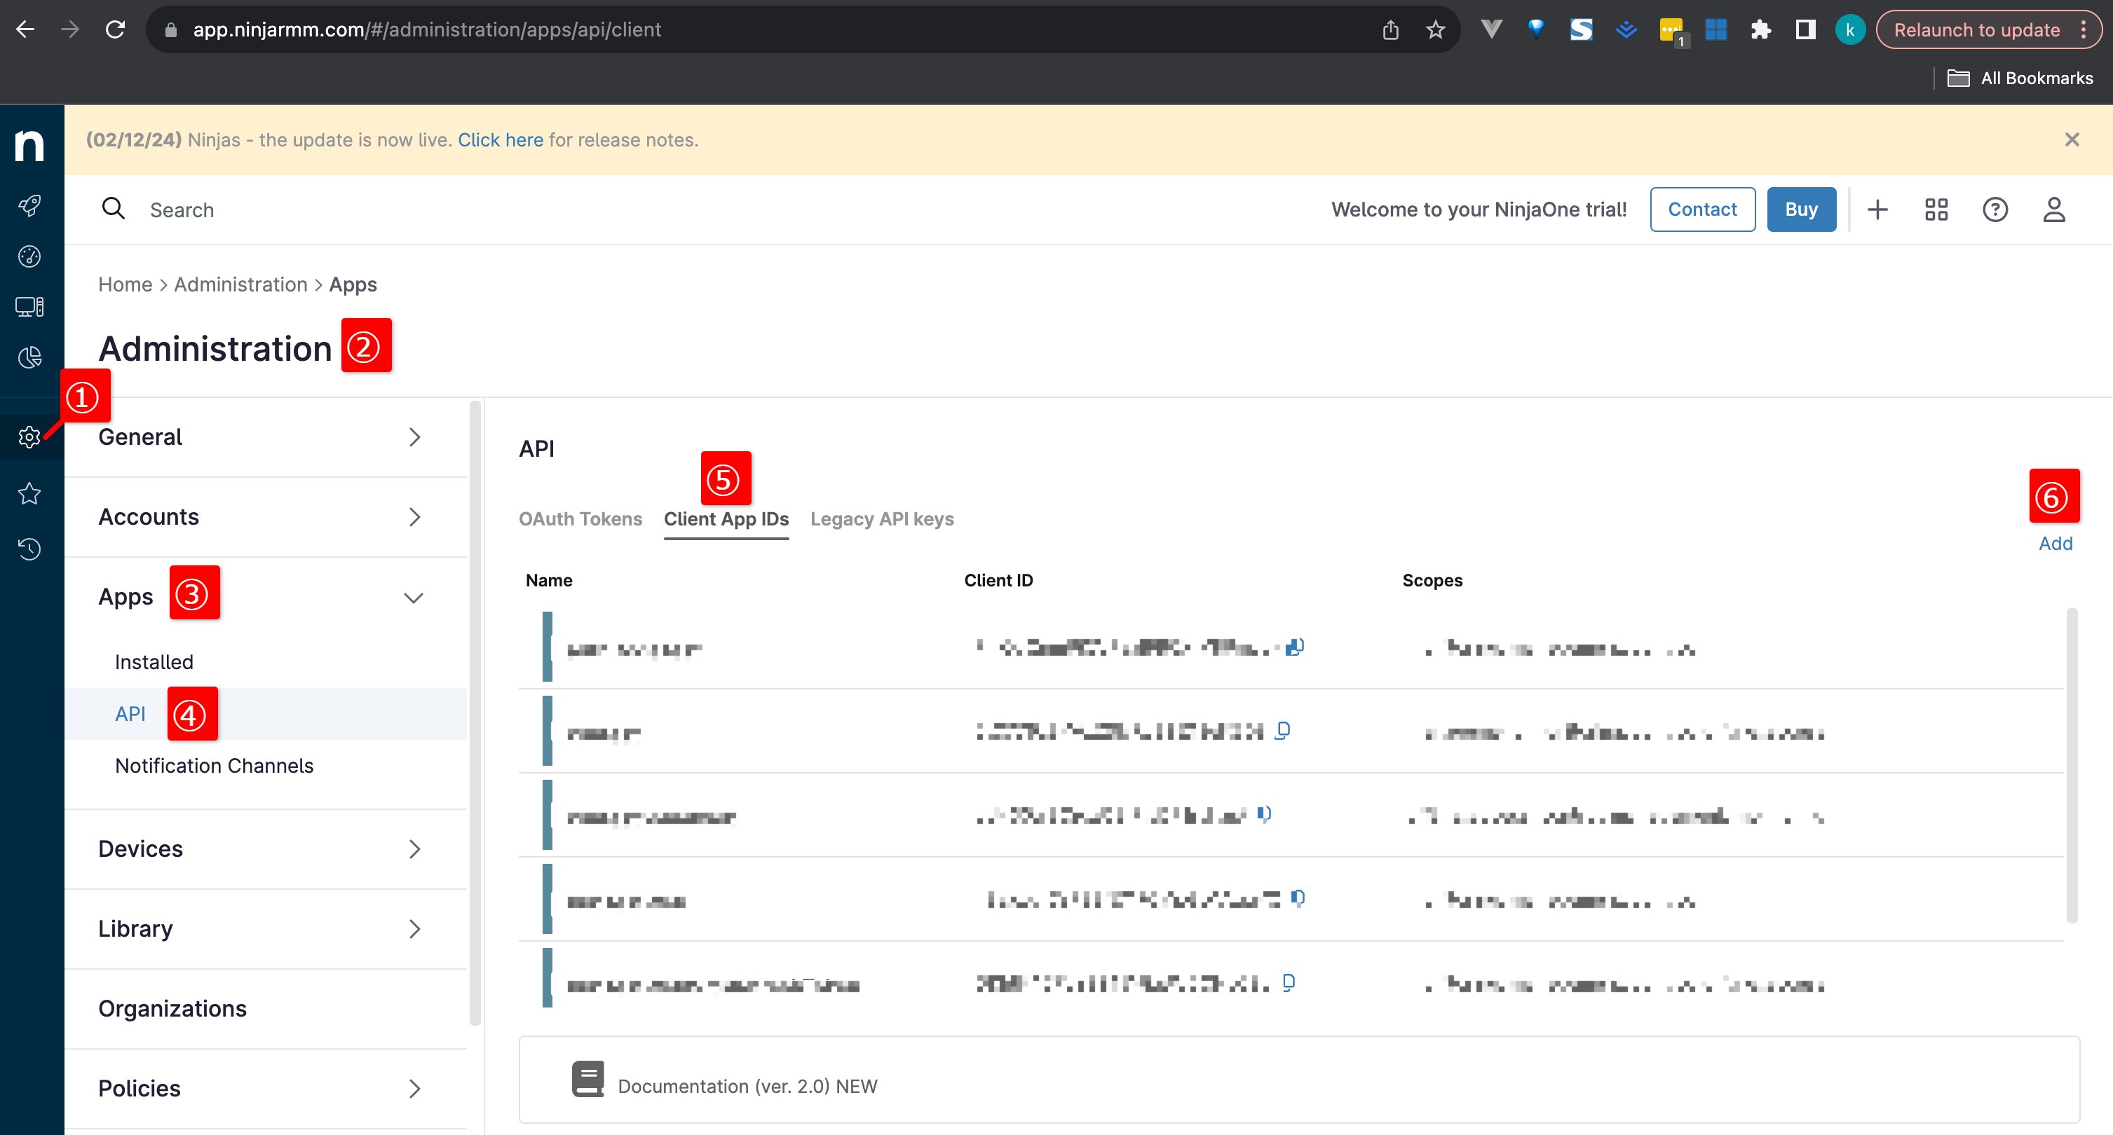Reload the page in the browser
Image resolution: width=2113 pixels, height=1135 pixels.
tap(115, 29)
